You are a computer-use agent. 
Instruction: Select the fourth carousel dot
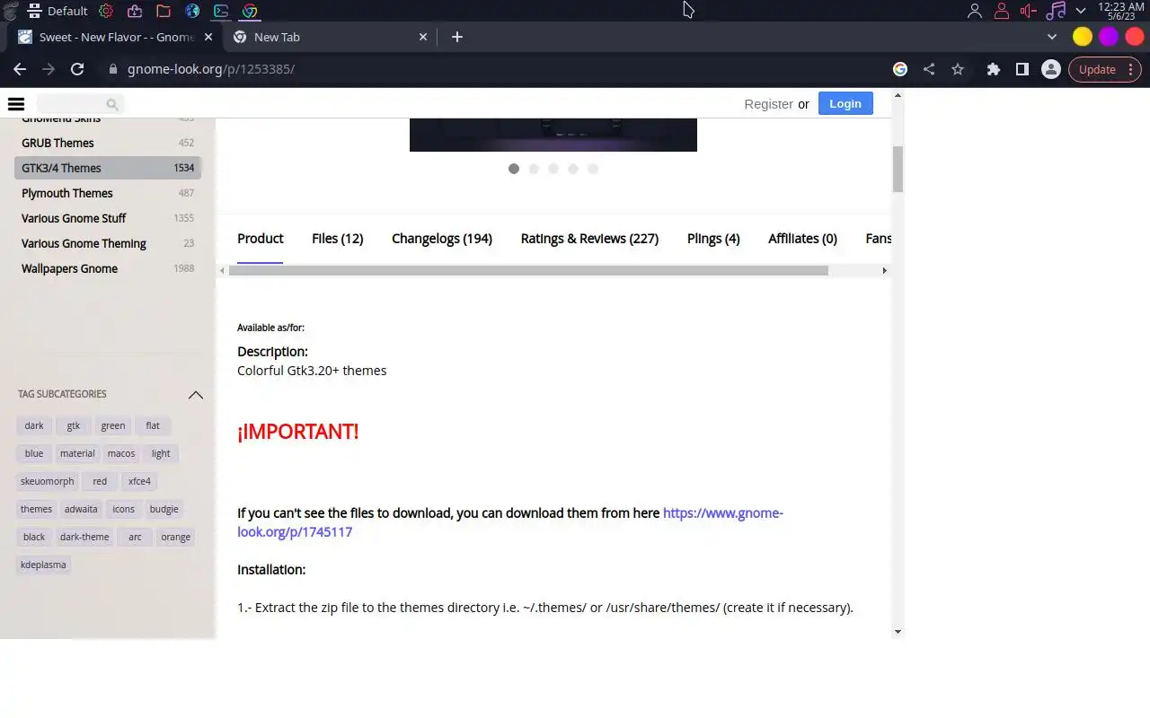coord(573,169)
